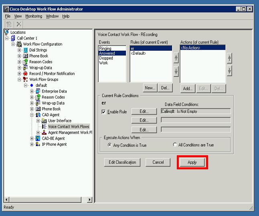Image resolution: width=259 pixels, height=216 pixels.
Task: Click the Agent Management Work Flow icon
Action: point(44,132)
